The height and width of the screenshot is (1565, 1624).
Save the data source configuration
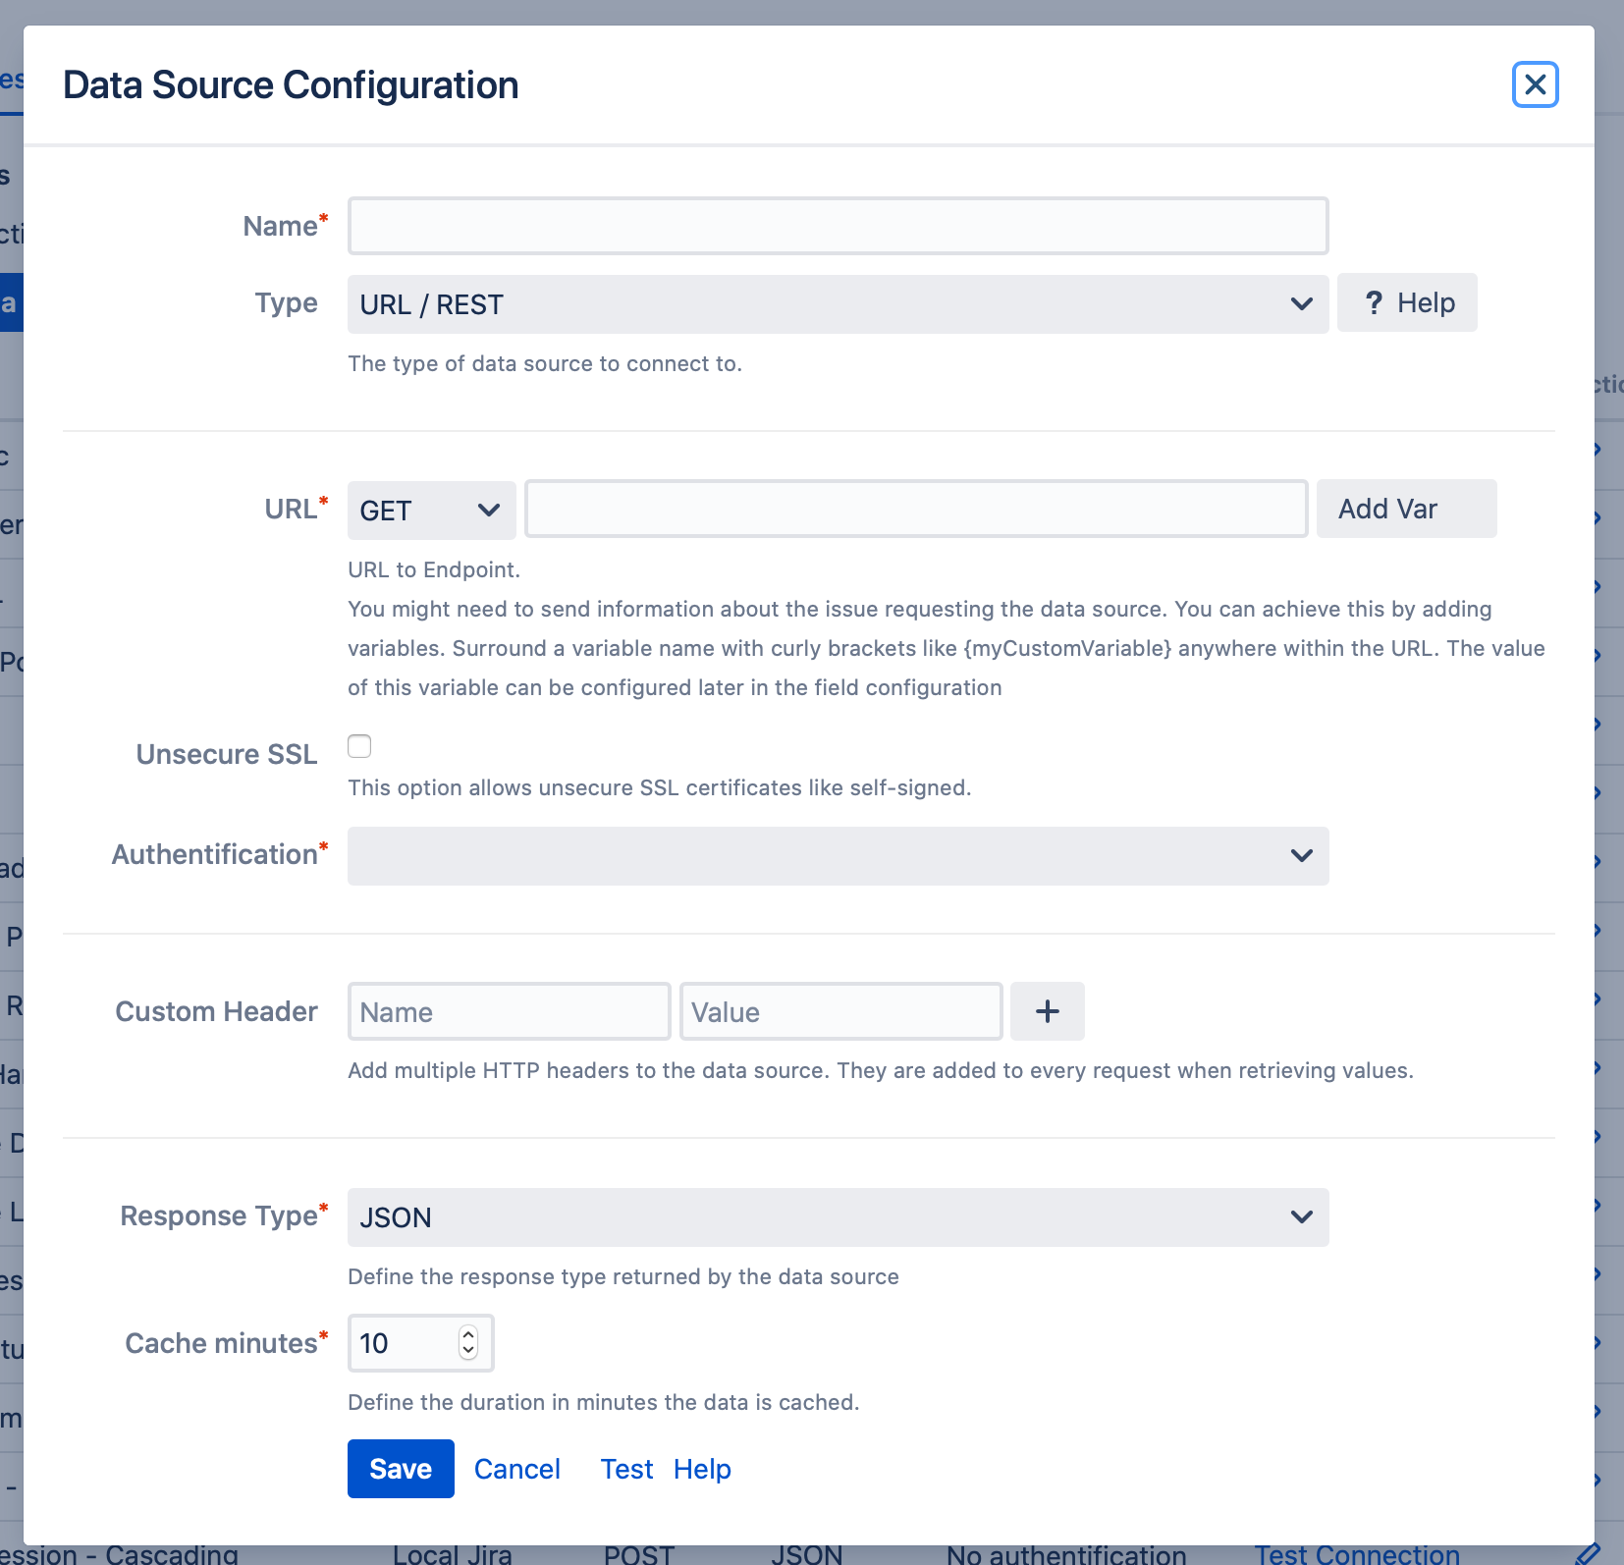coord(401,1468)
